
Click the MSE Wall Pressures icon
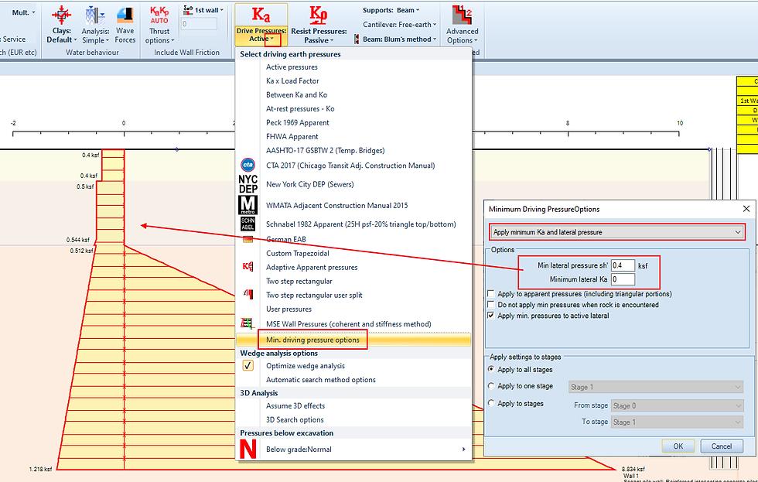click(x=248, y=323)
